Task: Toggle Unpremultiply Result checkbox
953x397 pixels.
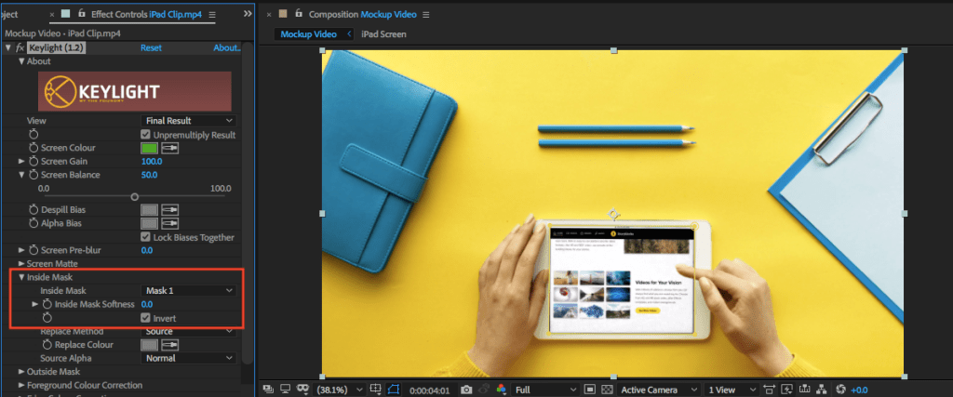Action: [145, 135]
